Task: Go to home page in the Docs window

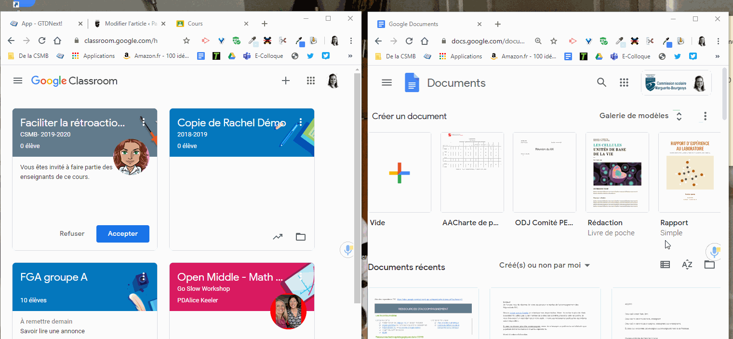Action: click(425, 41)
